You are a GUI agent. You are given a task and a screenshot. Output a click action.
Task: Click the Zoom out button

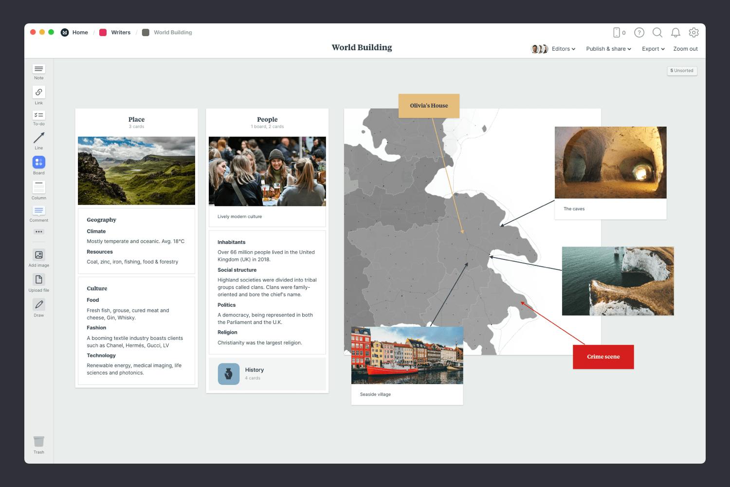point(685,49)
